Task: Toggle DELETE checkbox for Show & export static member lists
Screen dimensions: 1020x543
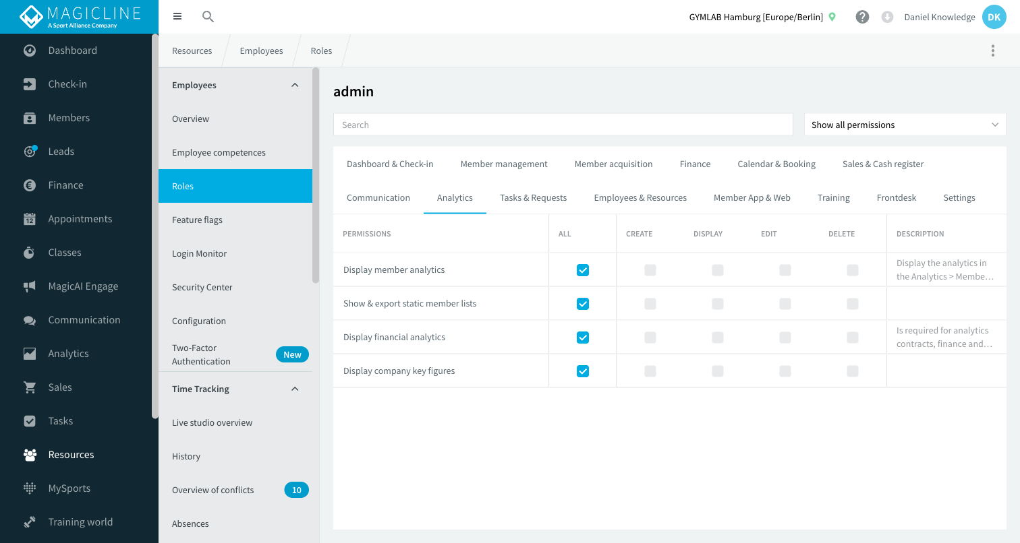Action: (853, 304)
